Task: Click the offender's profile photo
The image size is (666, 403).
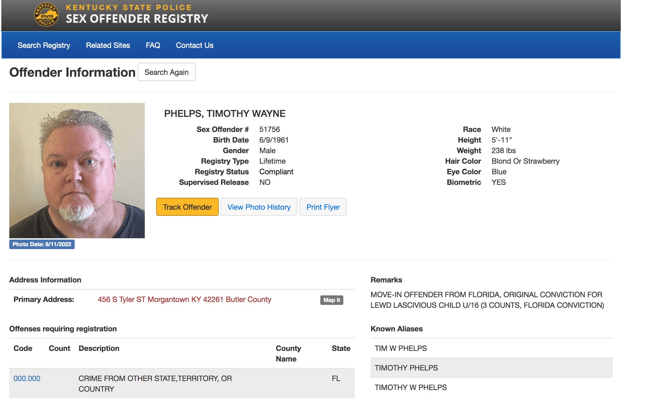Action: (x=77, y=170)
